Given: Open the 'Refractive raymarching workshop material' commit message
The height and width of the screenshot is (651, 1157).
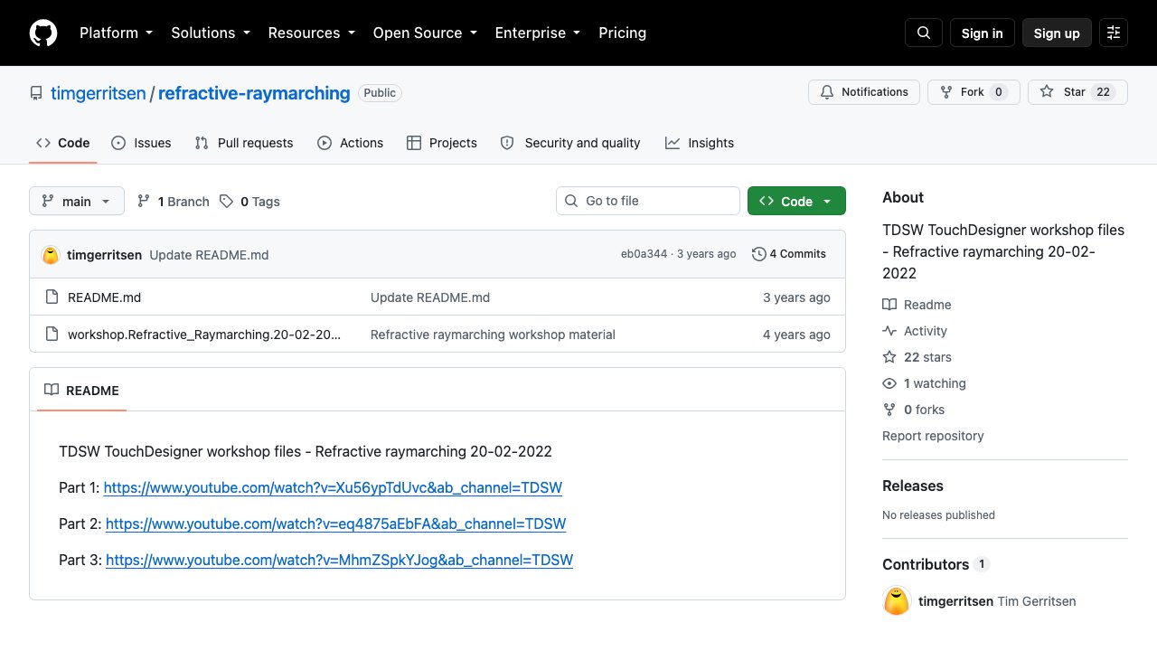Looking at the screenshot, I should click(x=493, y=335).
